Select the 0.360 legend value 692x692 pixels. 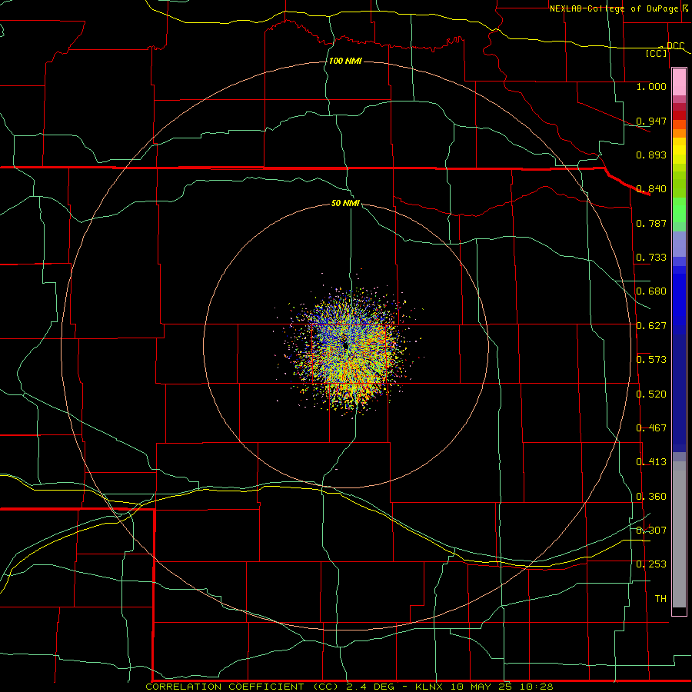point(651,497)
